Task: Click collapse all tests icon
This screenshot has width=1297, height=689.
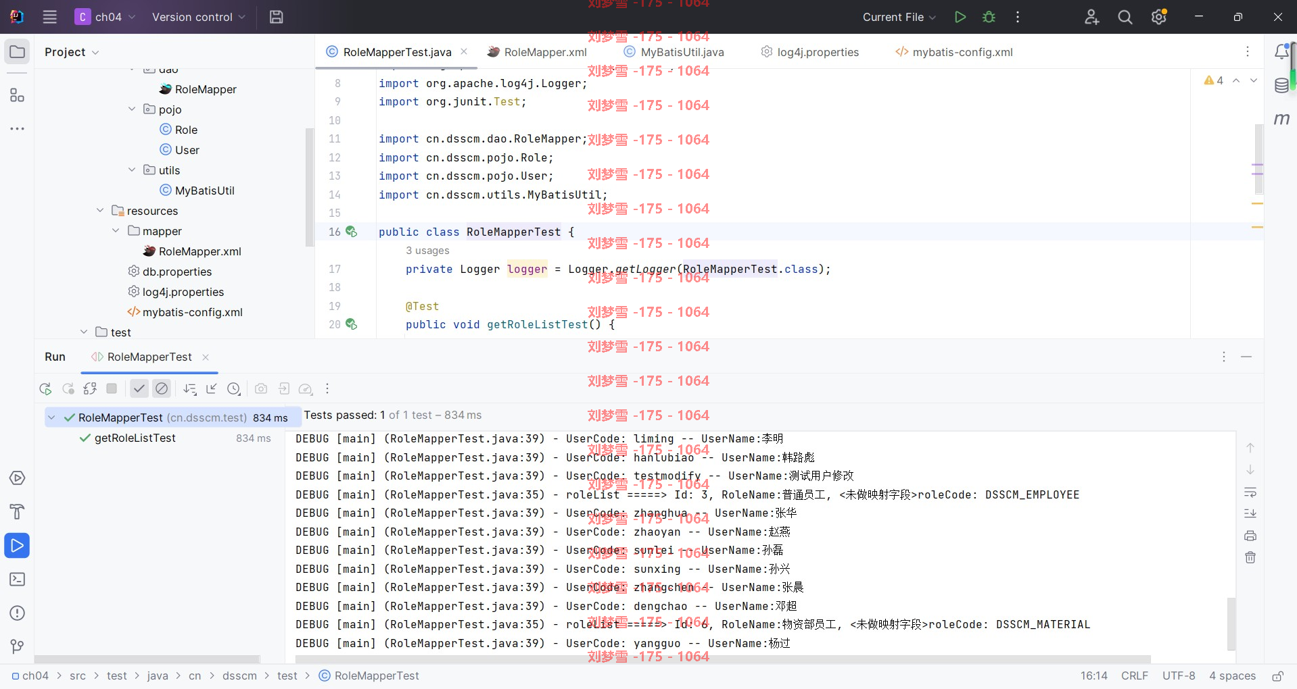Action: (x=212, y=389)
